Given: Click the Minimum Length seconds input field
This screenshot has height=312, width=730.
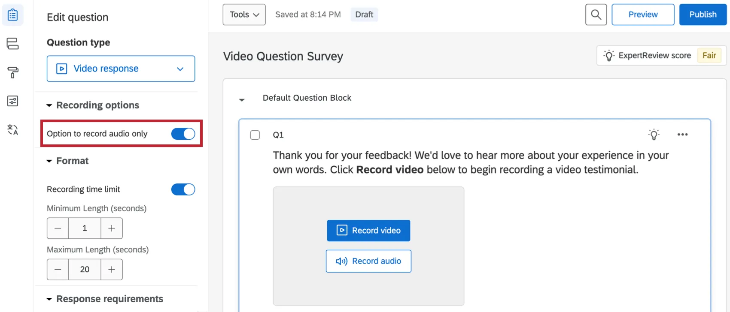Looking at the screenshot, I should coord(85,228).
